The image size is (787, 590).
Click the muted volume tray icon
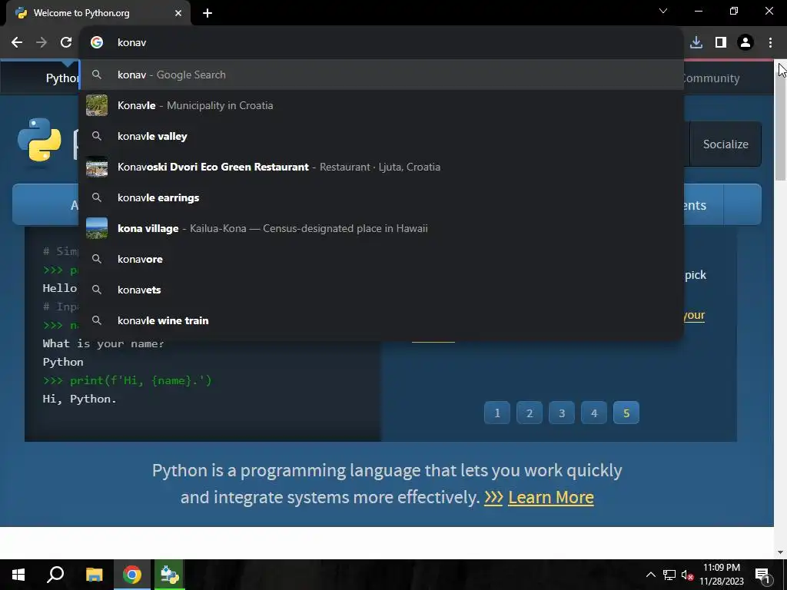pos(687,575)
